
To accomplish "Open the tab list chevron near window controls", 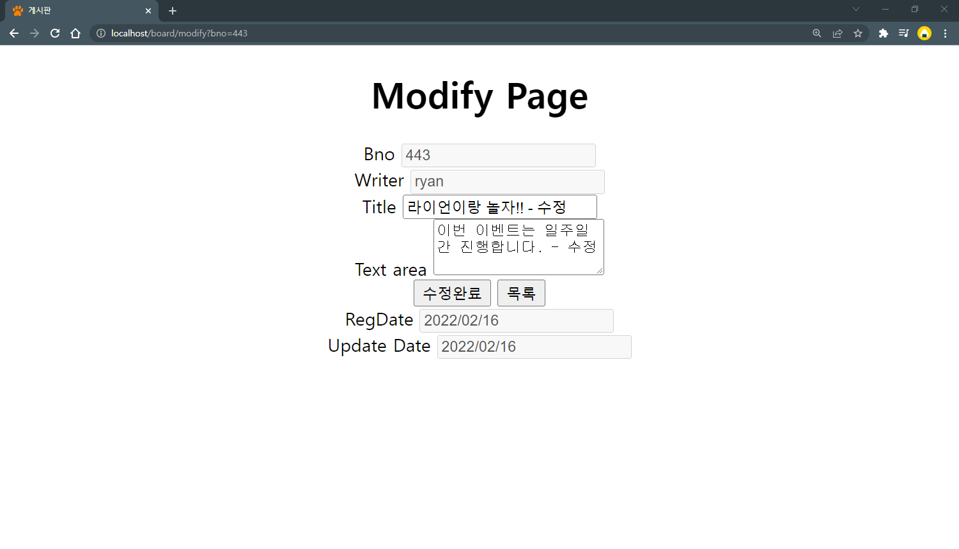I will point(855,10).
